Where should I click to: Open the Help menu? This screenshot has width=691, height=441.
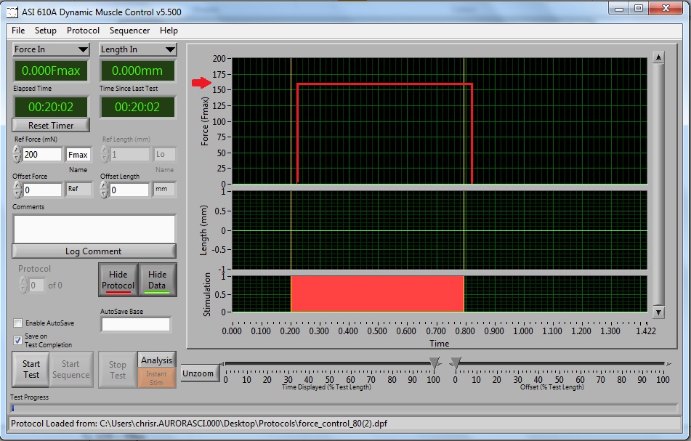click(x=169, y=31)
